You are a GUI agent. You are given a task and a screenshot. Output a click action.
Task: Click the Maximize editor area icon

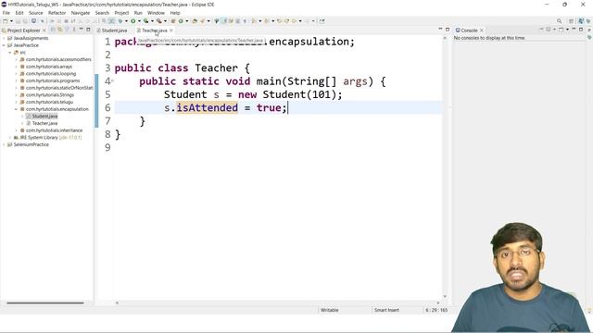pyautogui.click(x=448, y=29)
